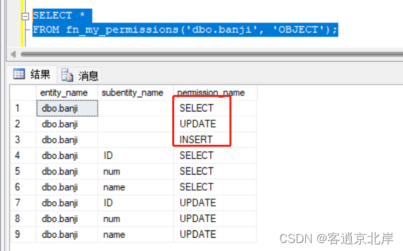Select row header number 4

(23, 155)
